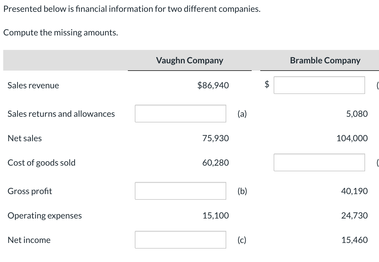The width and height of the screenshot is (379, 262).
Task: Click the Gross profit input field for Vaughn
Action: [x=180, y=191]
